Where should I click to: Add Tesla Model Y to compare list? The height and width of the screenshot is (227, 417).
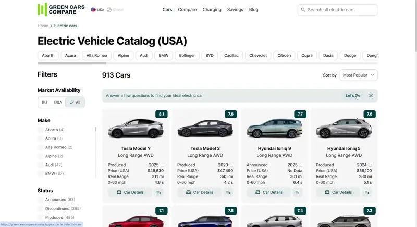pyautogui.click(x=159, y=192)
